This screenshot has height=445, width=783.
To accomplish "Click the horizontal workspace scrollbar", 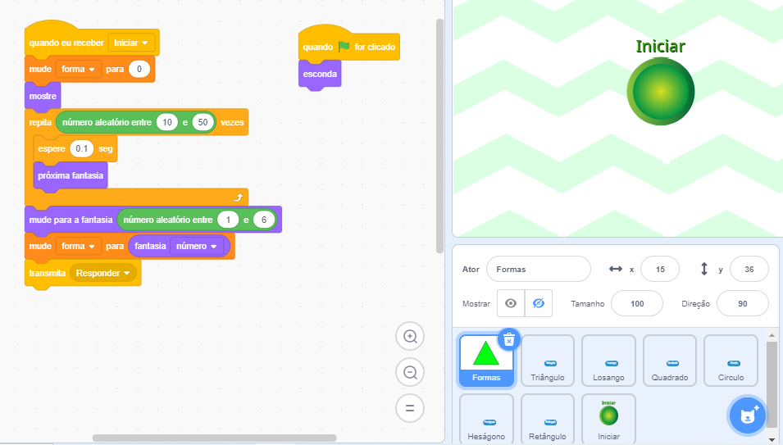I will 214,438.
